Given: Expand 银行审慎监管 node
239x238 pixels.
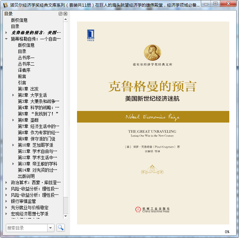Looking at the screenshot, I should click(6, 201).
